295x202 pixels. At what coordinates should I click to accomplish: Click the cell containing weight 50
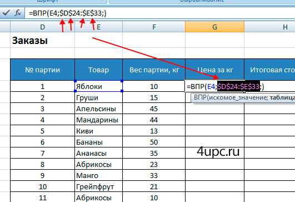154,142
